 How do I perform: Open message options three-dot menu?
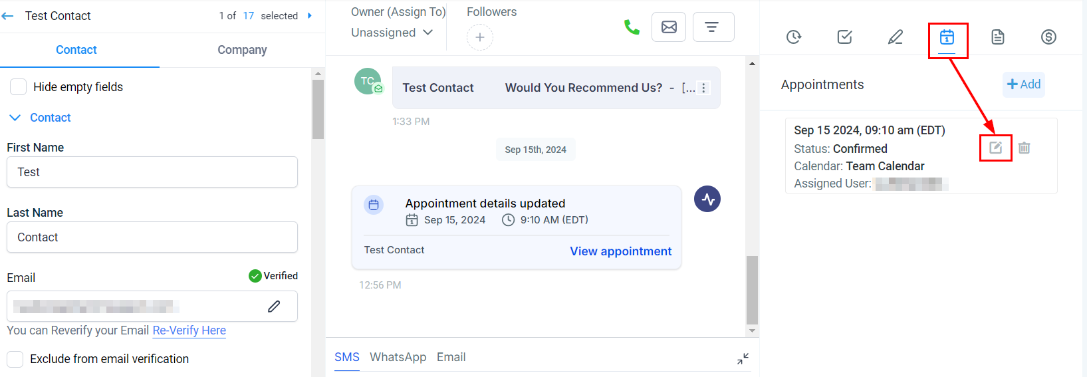(703, 88)
